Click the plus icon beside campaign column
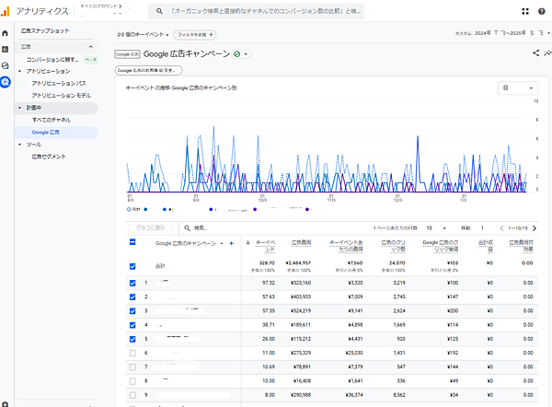This screenshot has height=407, width=552. click(x=232, y=243)
